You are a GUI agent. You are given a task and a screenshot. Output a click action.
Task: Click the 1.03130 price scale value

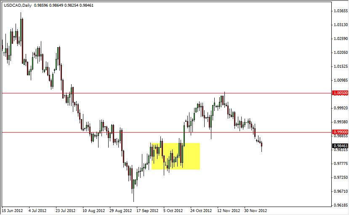pyautogui.click(x=341, y=25)
